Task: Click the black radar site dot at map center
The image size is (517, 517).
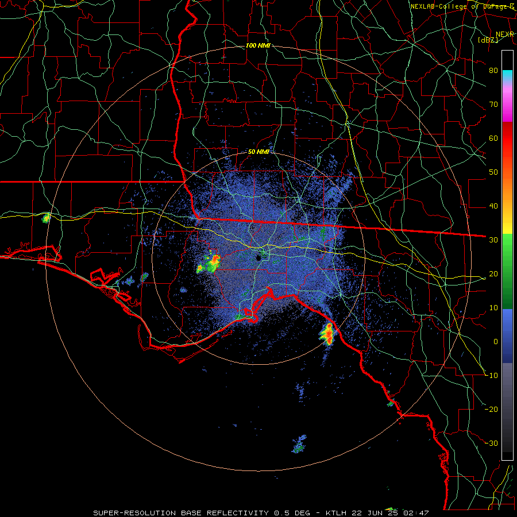Action: [x=258, y=258]
